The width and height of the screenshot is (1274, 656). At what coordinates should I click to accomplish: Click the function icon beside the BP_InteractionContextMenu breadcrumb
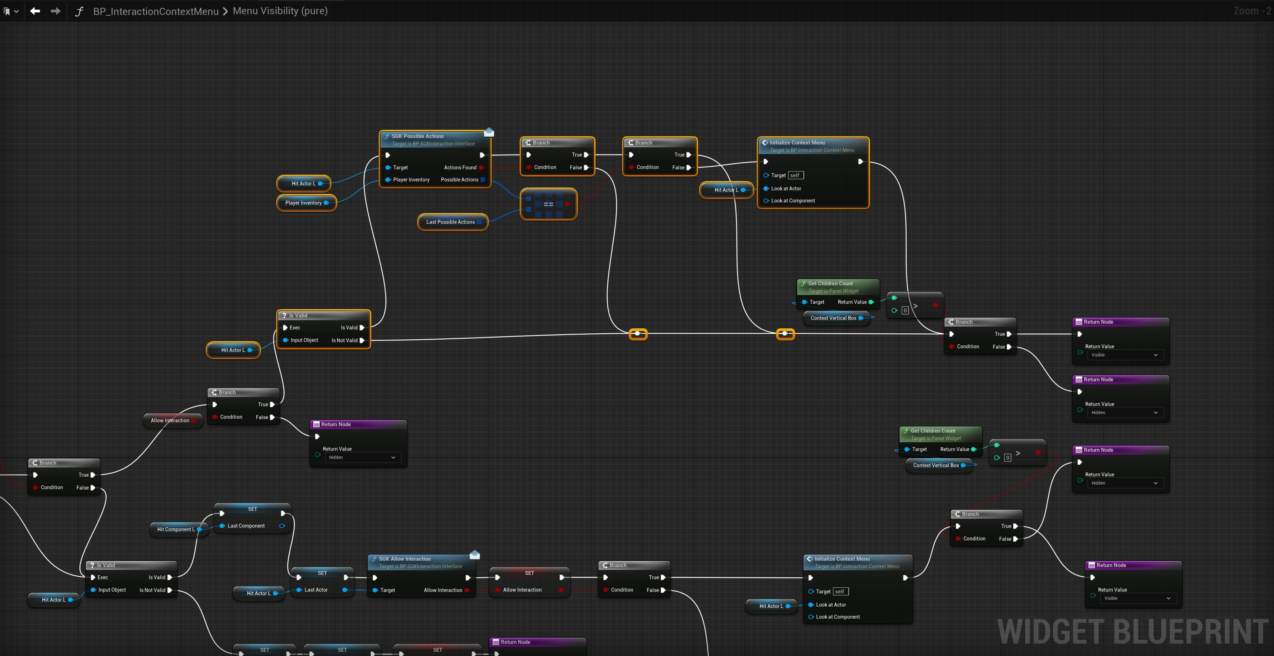click(79, 11)
